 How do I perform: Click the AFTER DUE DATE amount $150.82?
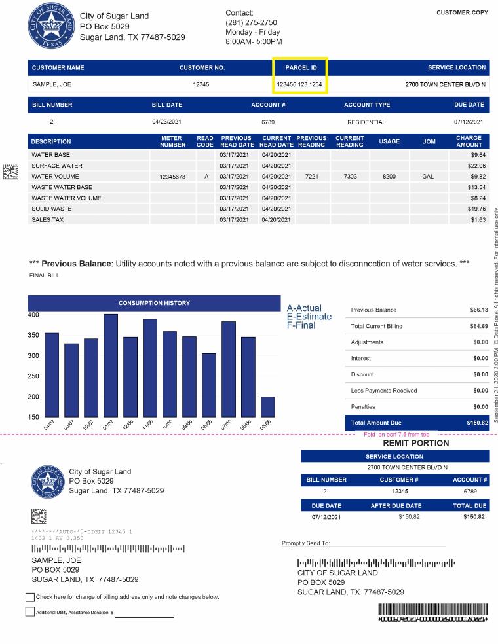(x=409, y=516)
